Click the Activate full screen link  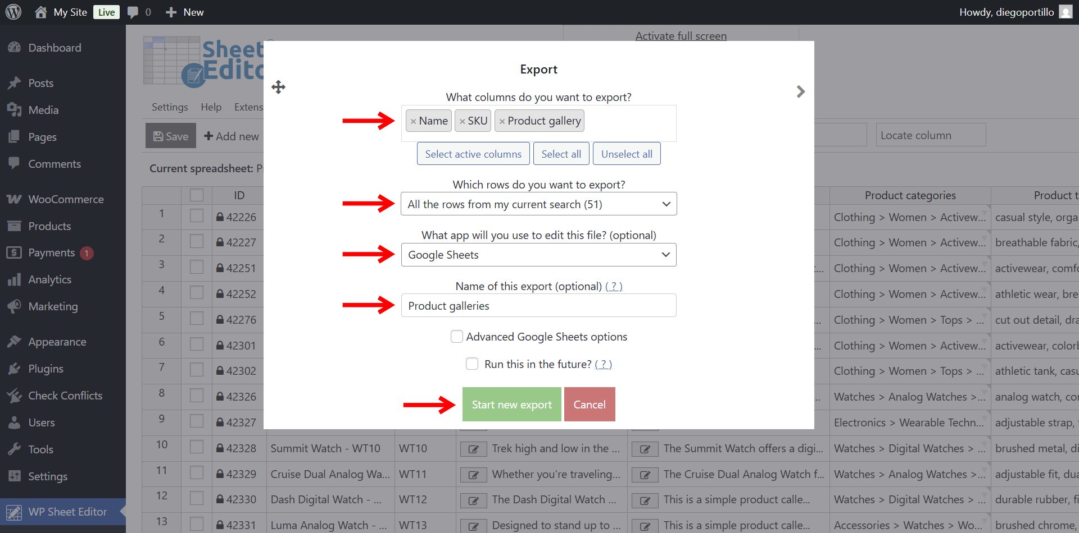[x=681, y=35]
